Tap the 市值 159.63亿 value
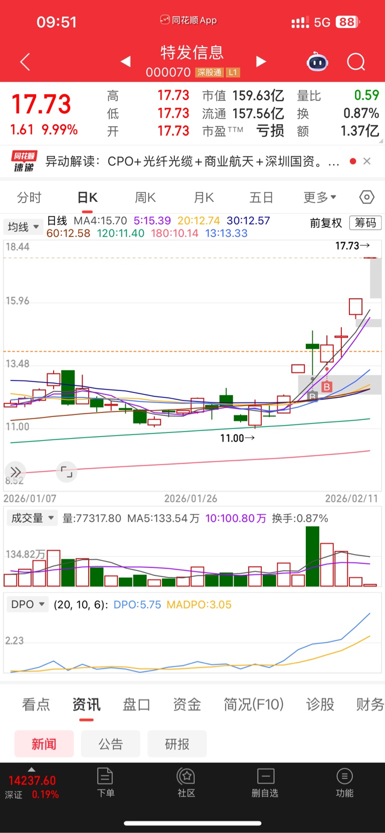The image size is (385, 833). click(x=258, y=95)
